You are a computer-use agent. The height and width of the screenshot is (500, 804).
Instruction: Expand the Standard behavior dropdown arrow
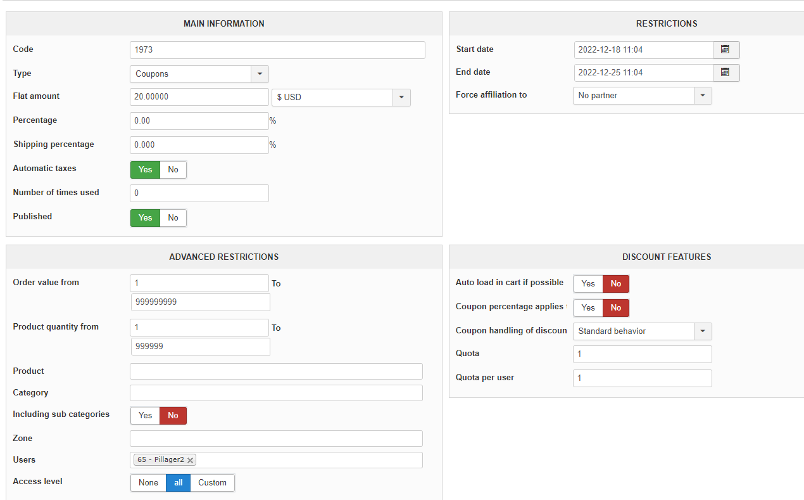[x=703, y=331]
